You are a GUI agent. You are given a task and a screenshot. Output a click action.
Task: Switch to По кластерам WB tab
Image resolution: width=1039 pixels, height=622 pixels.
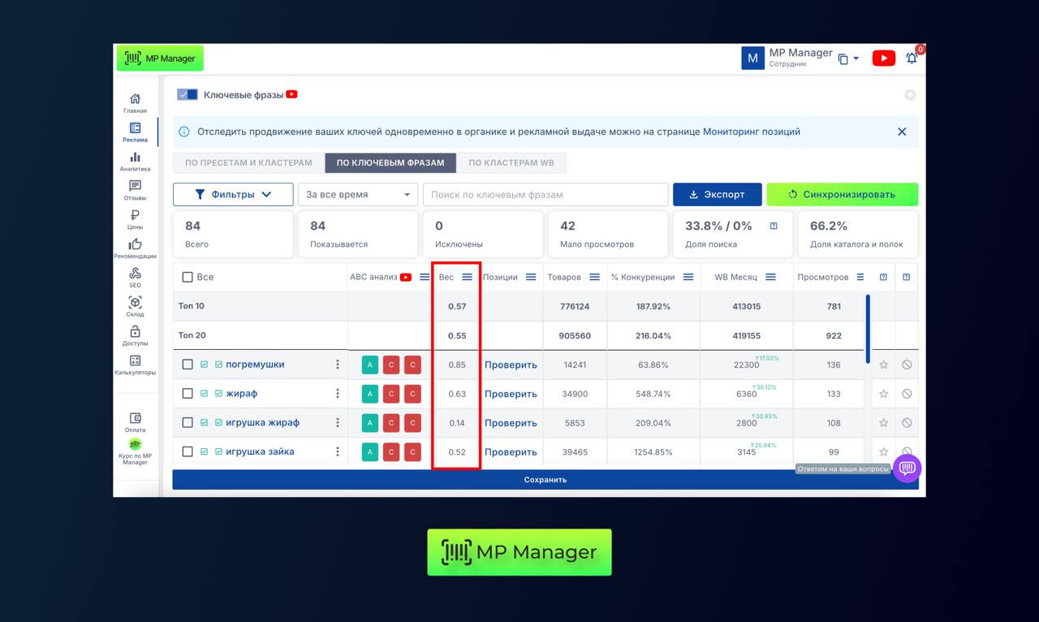click(511, 162)
